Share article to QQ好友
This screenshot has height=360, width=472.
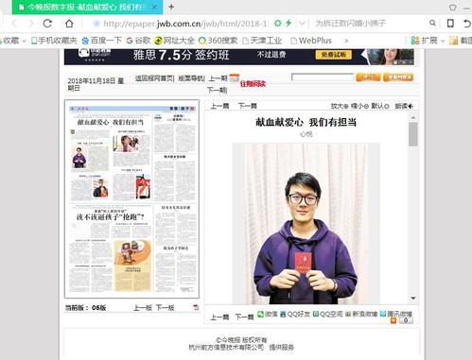pos(295,314)
